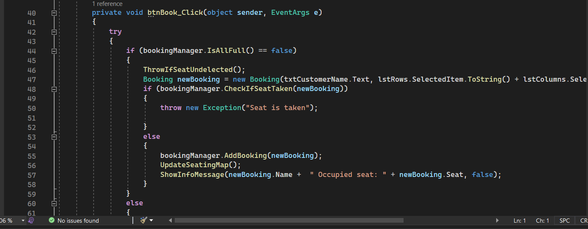Screen dimensions: 588x229
Task: Click the "Seat is taken" string
Action: (277, 108)
